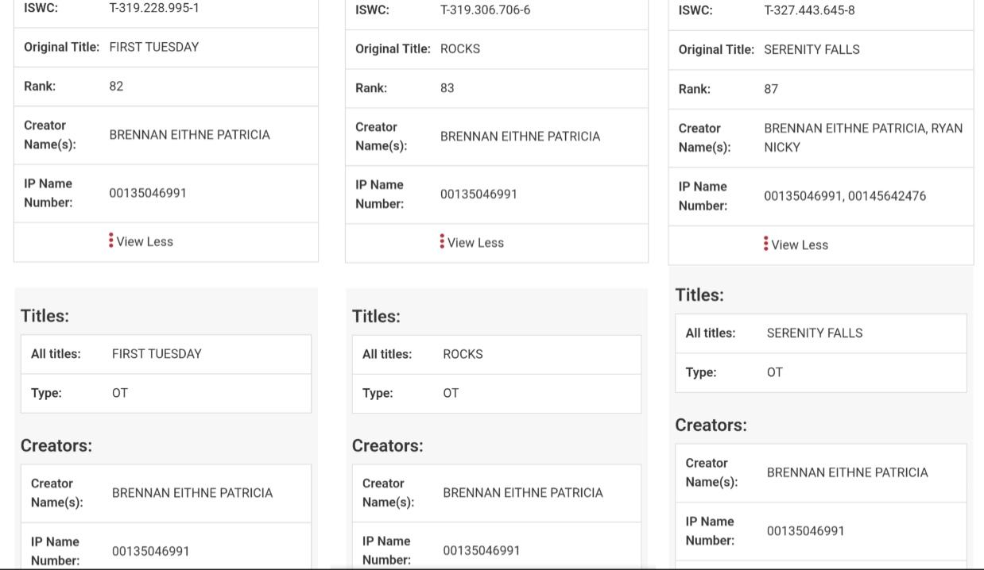Click IP numbers 00135046991, 00145642476 cell
Image resolution: width=984 pixels, height=570 pixels.
pos(845,196)
